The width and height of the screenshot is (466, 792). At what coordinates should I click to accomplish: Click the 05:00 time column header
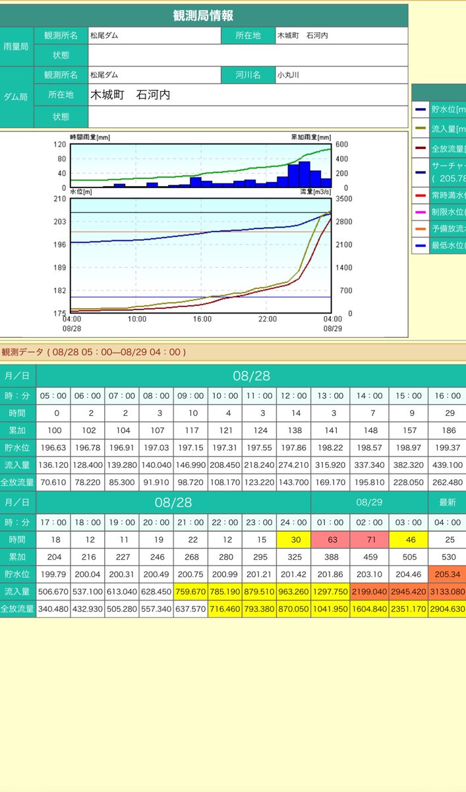point(54,396)
